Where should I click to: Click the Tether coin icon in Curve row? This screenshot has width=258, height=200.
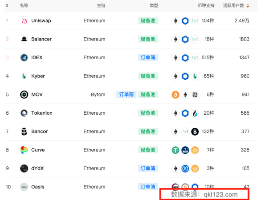coord(176,150)
